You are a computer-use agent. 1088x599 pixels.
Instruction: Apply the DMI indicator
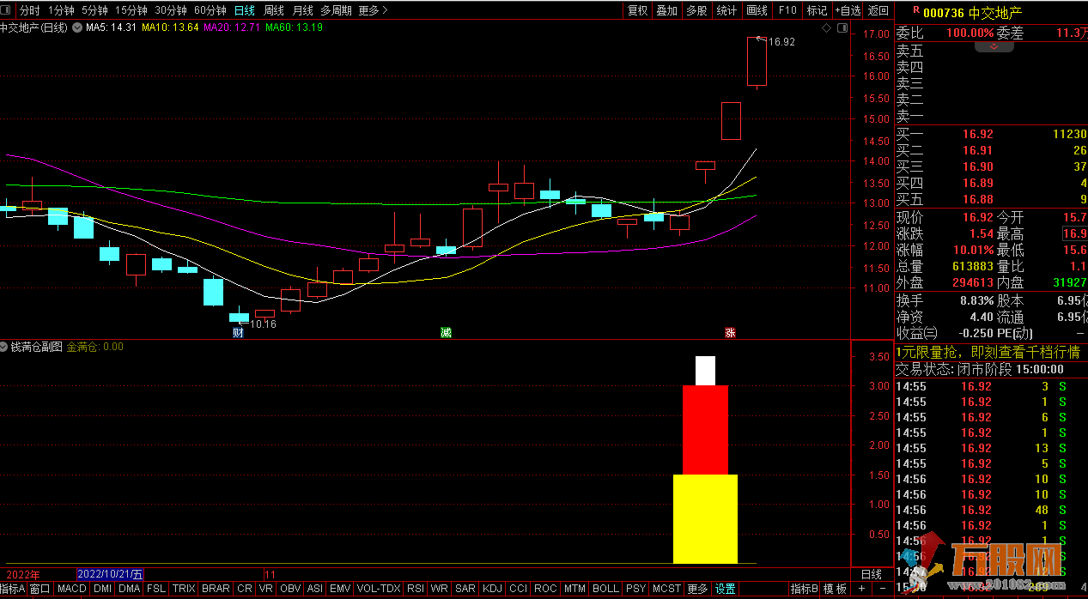102,589
